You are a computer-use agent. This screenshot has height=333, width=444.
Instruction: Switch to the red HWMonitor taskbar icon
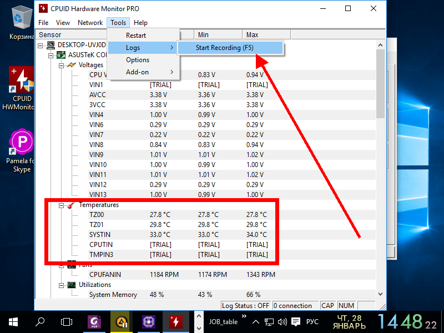175,322
